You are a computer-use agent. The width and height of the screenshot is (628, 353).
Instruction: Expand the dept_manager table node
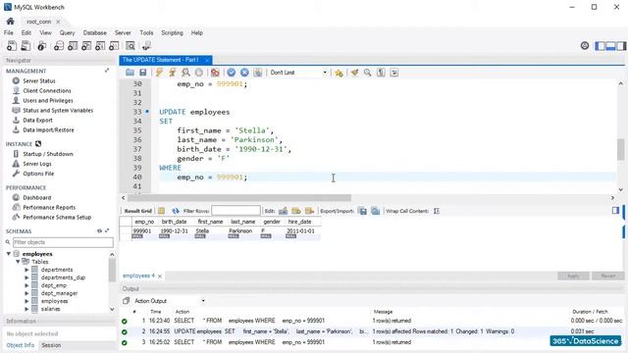click(x=26, y=293)
